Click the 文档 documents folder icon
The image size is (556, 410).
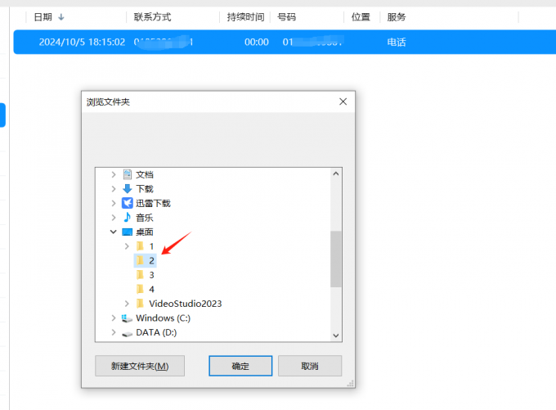click(127, 174)
